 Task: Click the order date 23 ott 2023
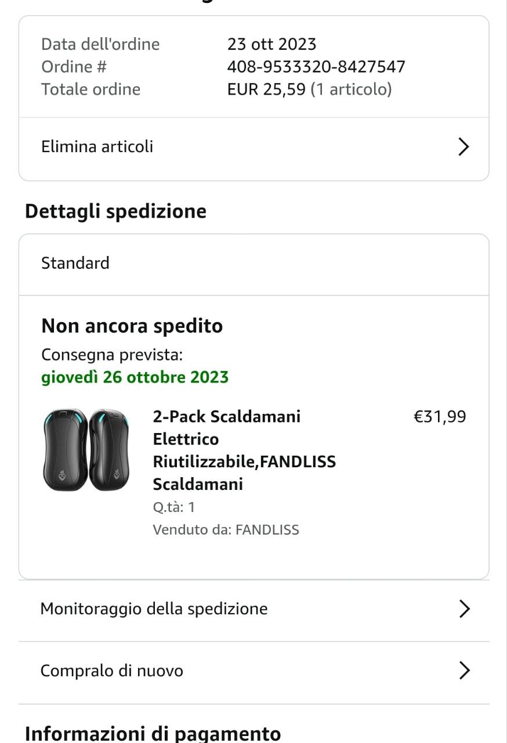pyautogui.click(x=271, y=44)
